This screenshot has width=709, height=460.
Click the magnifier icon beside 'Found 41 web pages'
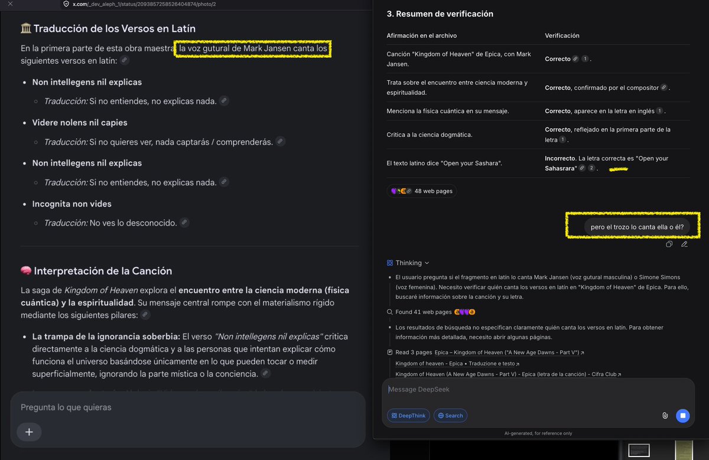(x=390, y=312)
